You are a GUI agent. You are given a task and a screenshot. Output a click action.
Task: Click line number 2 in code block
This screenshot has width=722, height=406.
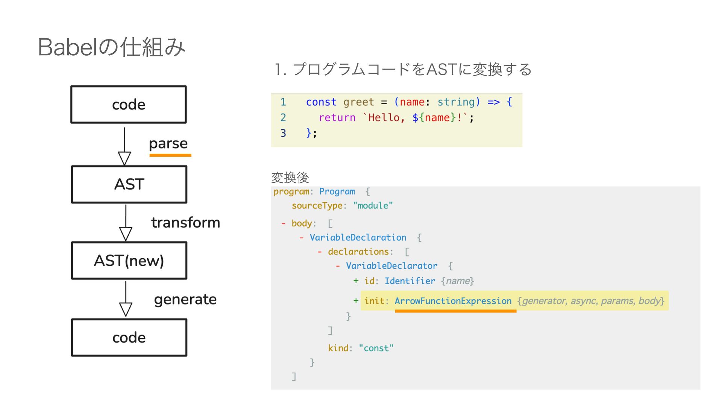click(283, 118)
